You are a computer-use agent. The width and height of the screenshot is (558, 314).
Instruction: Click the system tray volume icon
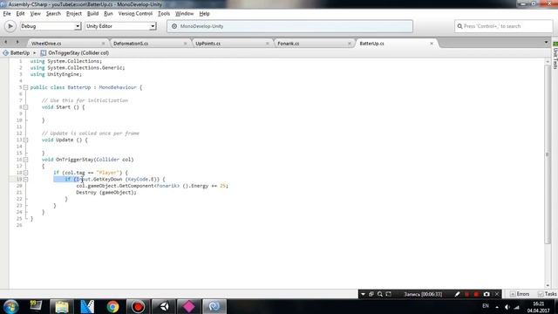(x=507, y=307)
